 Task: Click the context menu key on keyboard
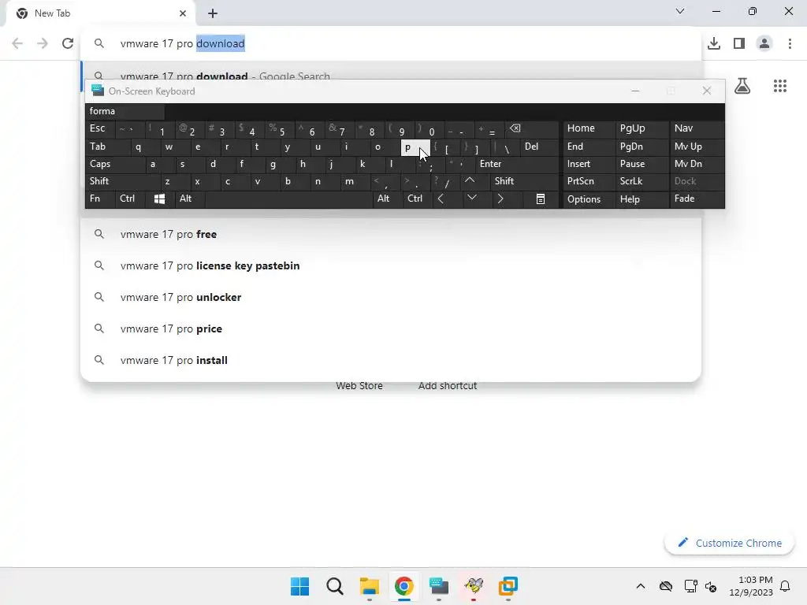(541, 199)
